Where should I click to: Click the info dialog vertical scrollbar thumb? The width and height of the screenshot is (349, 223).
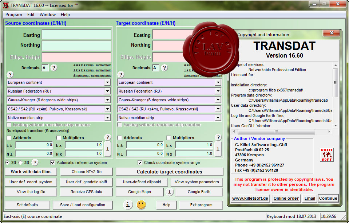[x=335, y=83]
